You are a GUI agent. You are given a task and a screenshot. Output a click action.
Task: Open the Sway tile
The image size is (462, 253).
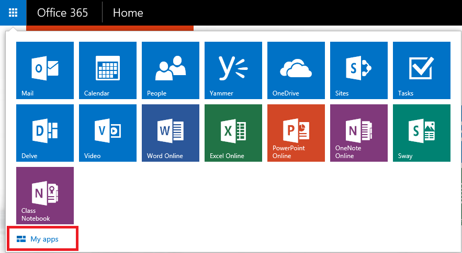tap(422, 133)
